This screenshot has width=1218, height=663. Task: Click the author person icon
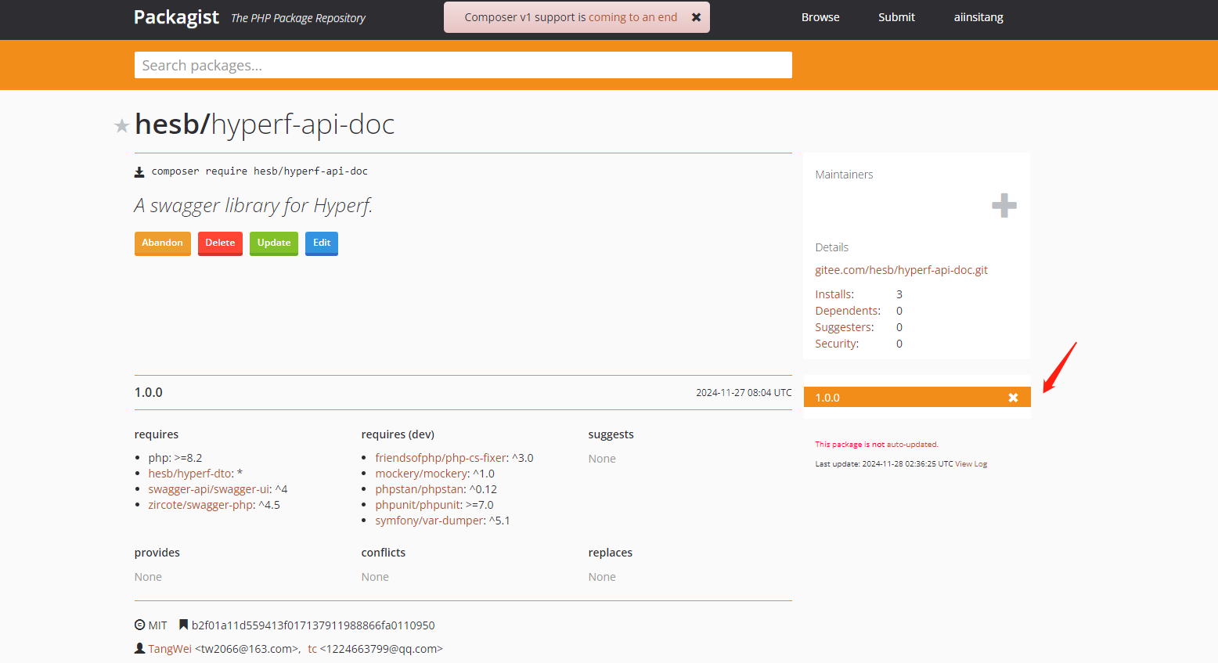point(140,648)
